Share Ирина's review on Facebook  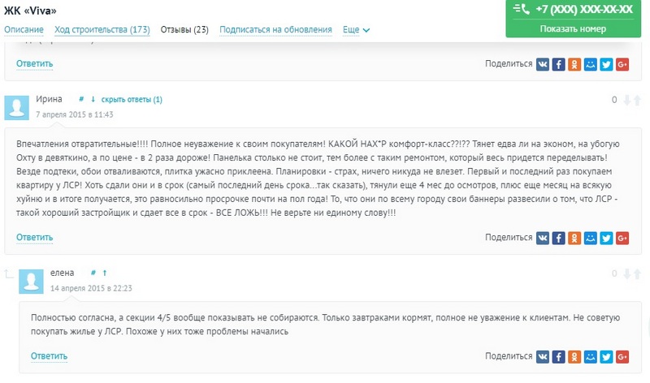pyautogui.click(x=558, y=238)
